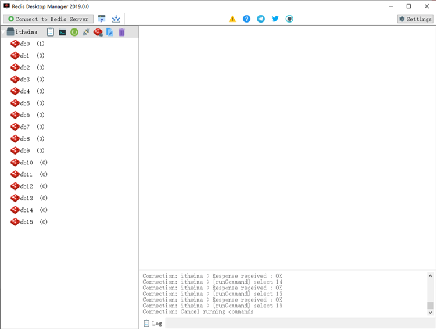The image size is (437, 330).
Task: Open the GitHub icon link
Action: (x=289, y=19)
